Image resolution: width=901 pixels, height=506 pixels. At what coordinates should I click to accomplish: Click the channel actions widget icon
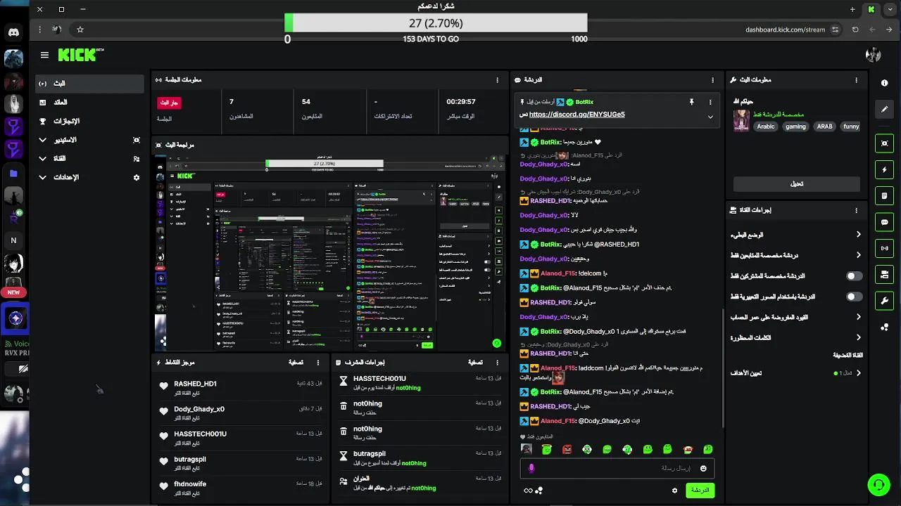tap(884, 274)
